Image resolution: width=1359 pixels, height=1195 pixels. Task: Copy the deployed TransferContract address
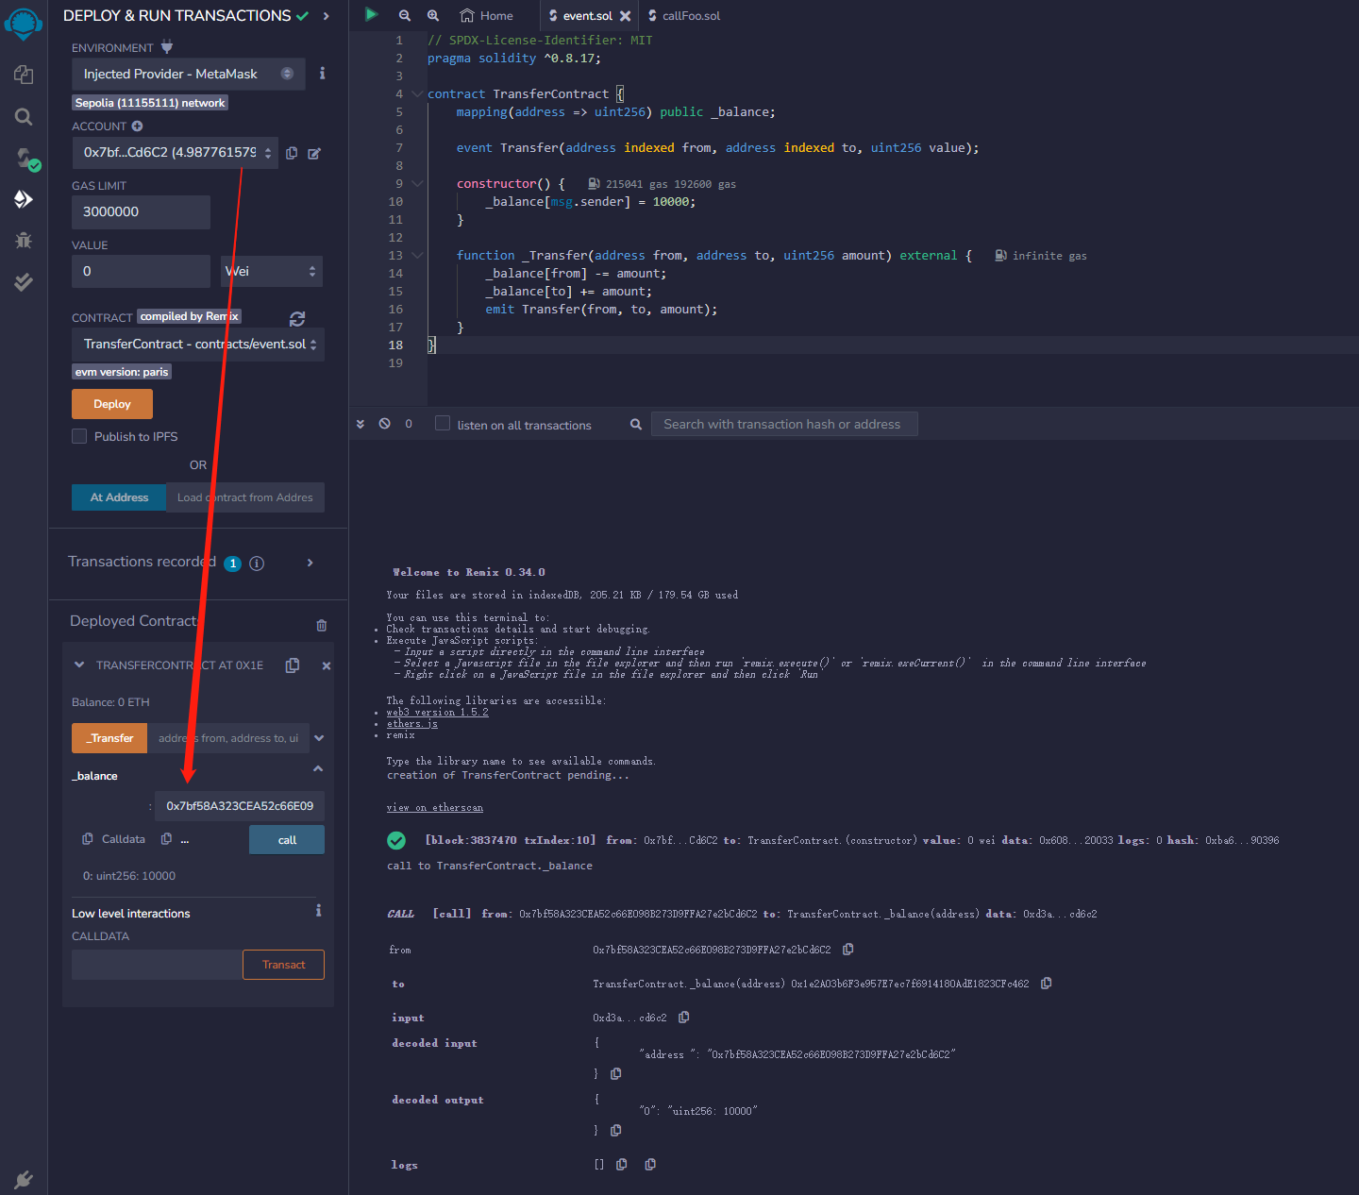[293, 665]
